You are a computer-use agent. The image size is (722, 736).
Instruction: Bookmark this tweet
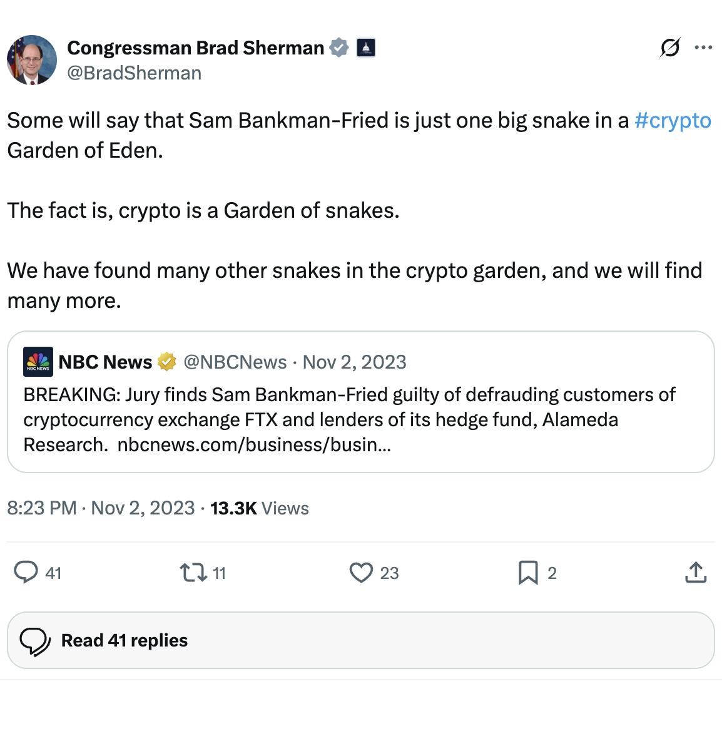point(528,573)
